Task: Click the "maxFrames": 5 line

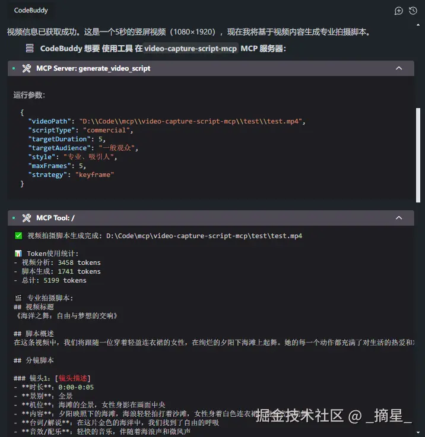Action: [x=57, y=166]
